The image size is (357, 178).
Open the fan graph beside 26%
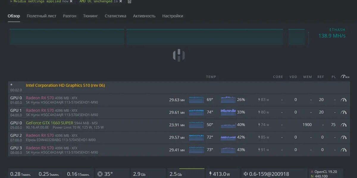228,100
